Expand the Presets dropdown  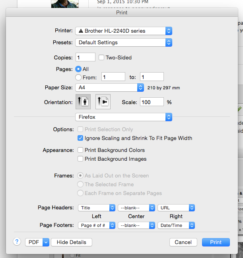coord(124,42)
